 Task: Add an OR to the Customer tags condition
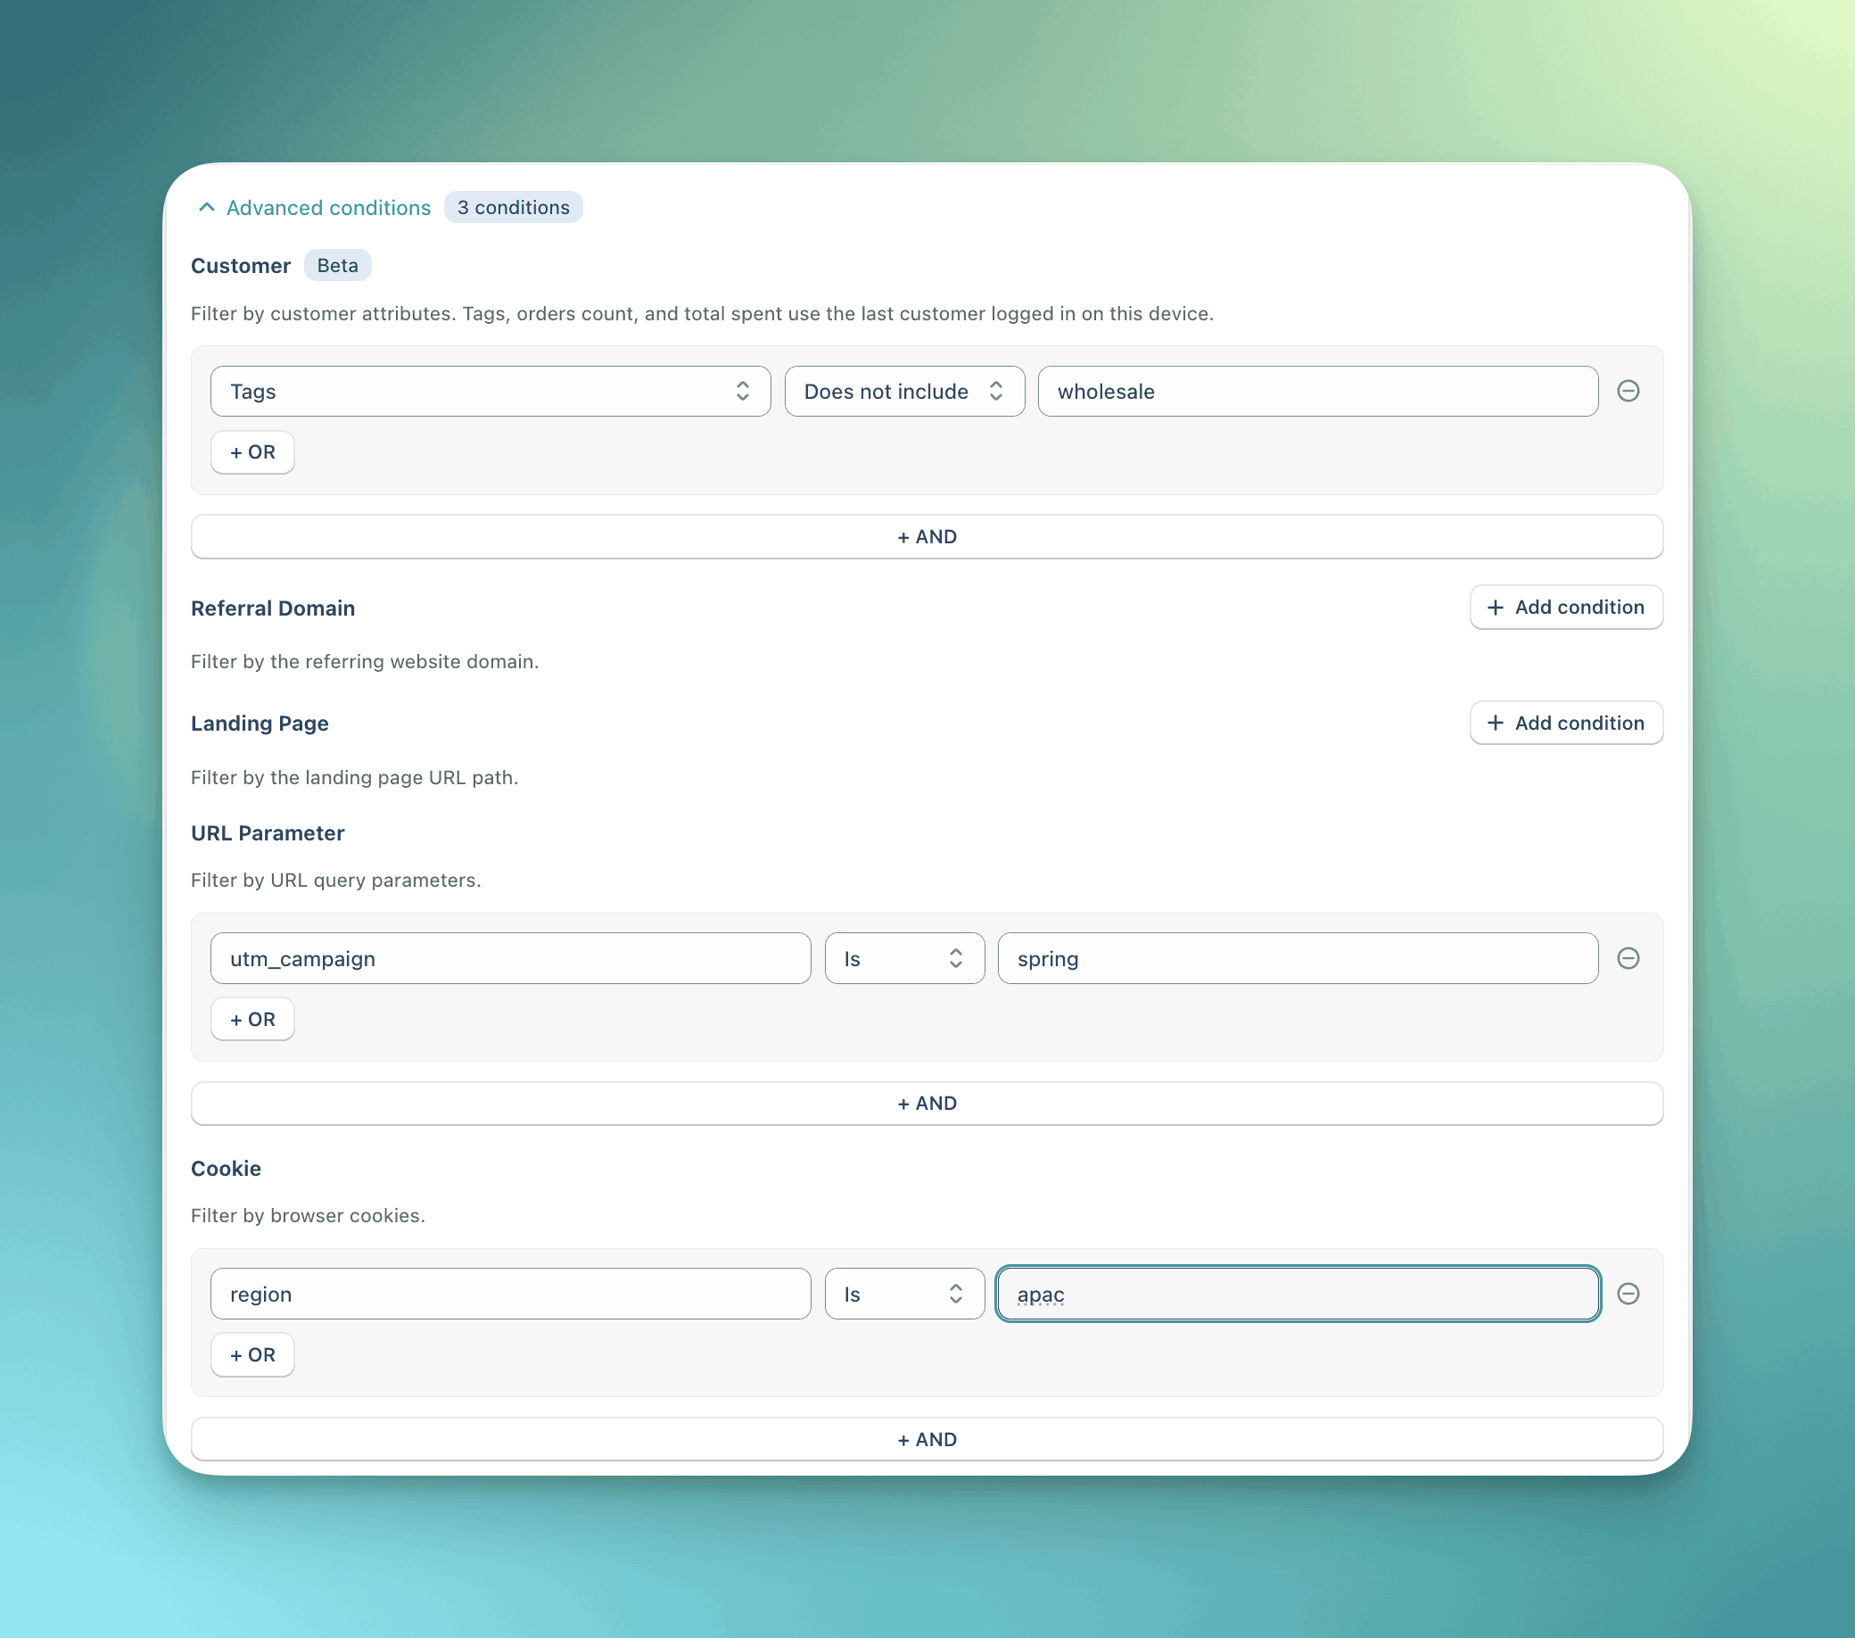coord(252,452)
